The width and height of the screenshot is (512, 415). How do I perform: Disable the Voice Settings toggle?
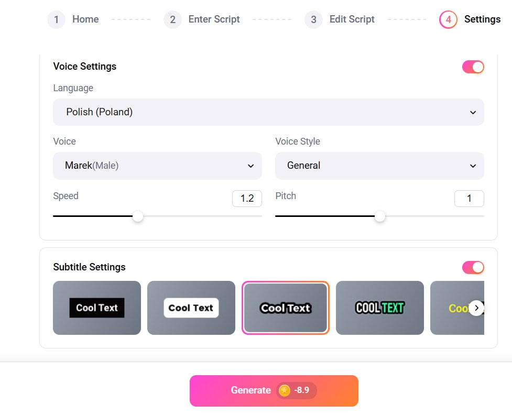pos(473,67)
